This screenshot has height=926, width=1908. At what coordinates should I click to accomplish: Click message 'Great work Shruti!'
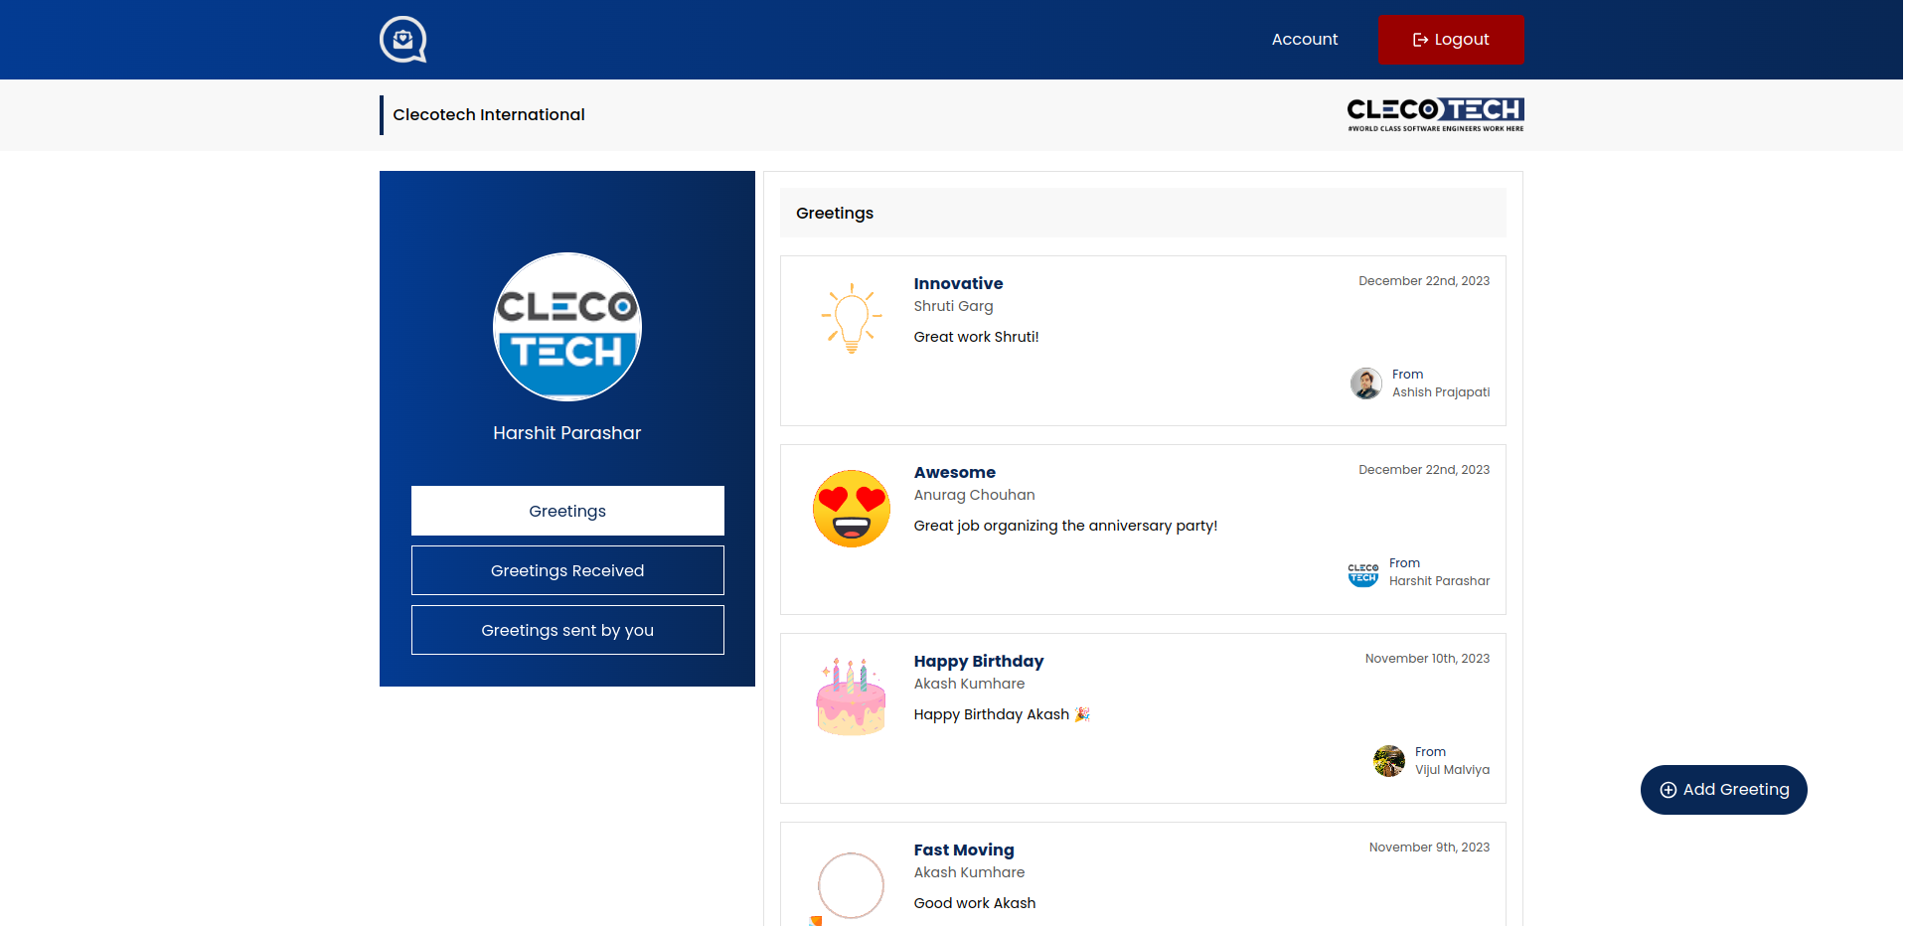click(x=976, y=337)
